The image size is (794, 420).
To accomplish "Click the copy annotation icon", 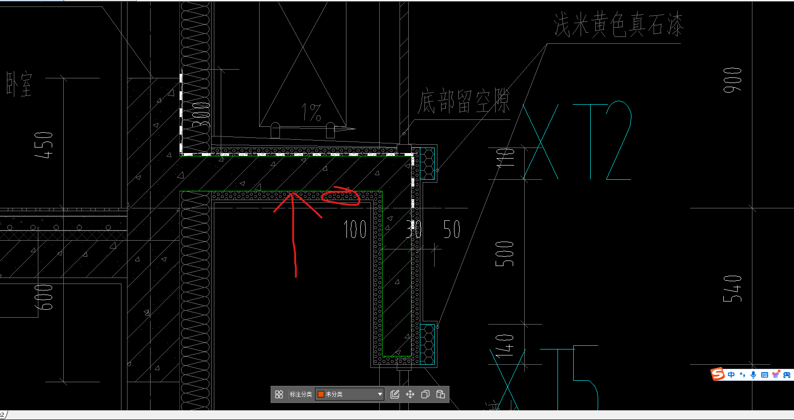I will (425, 394).
